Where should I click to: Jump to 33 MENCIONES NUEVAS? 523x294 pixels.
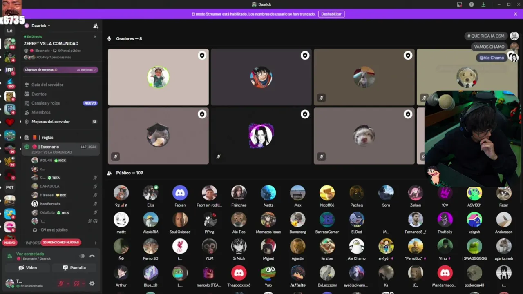tap(60, 243)
